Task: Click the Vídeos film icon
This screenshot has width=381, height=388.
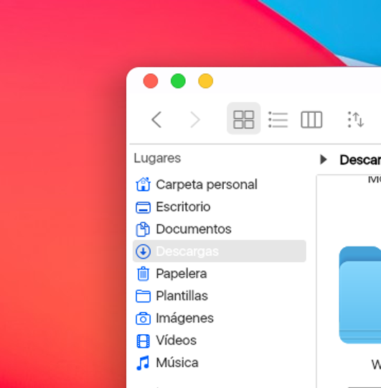Action: coord(143,341)
